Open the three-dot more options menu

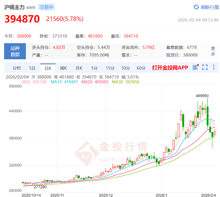click(x=214, y=67)
